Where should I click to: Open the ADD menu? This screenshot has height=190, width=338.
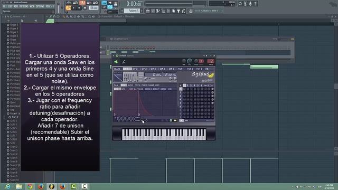point(16,6)
